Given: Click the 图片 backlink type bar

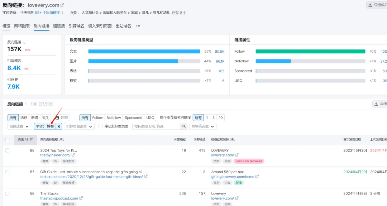Looking at the screenshot, I should 144,61.
